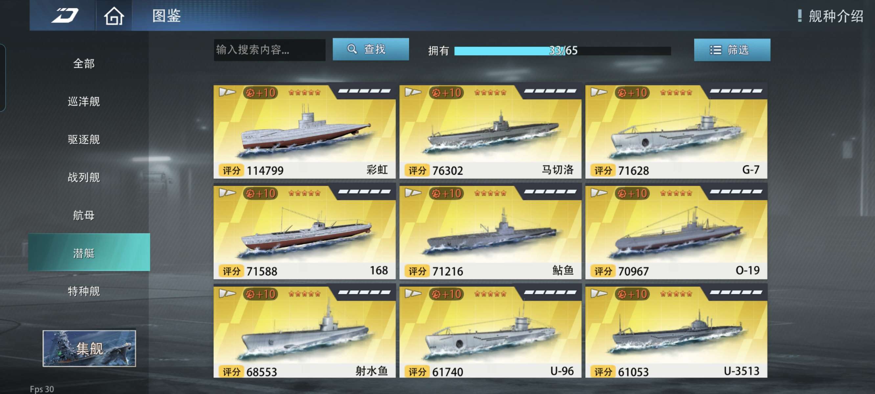Viewport: 875px width, 394px height.
Task: Click the +10 upgrade badge on 马切洛
Action: [446, 92]
